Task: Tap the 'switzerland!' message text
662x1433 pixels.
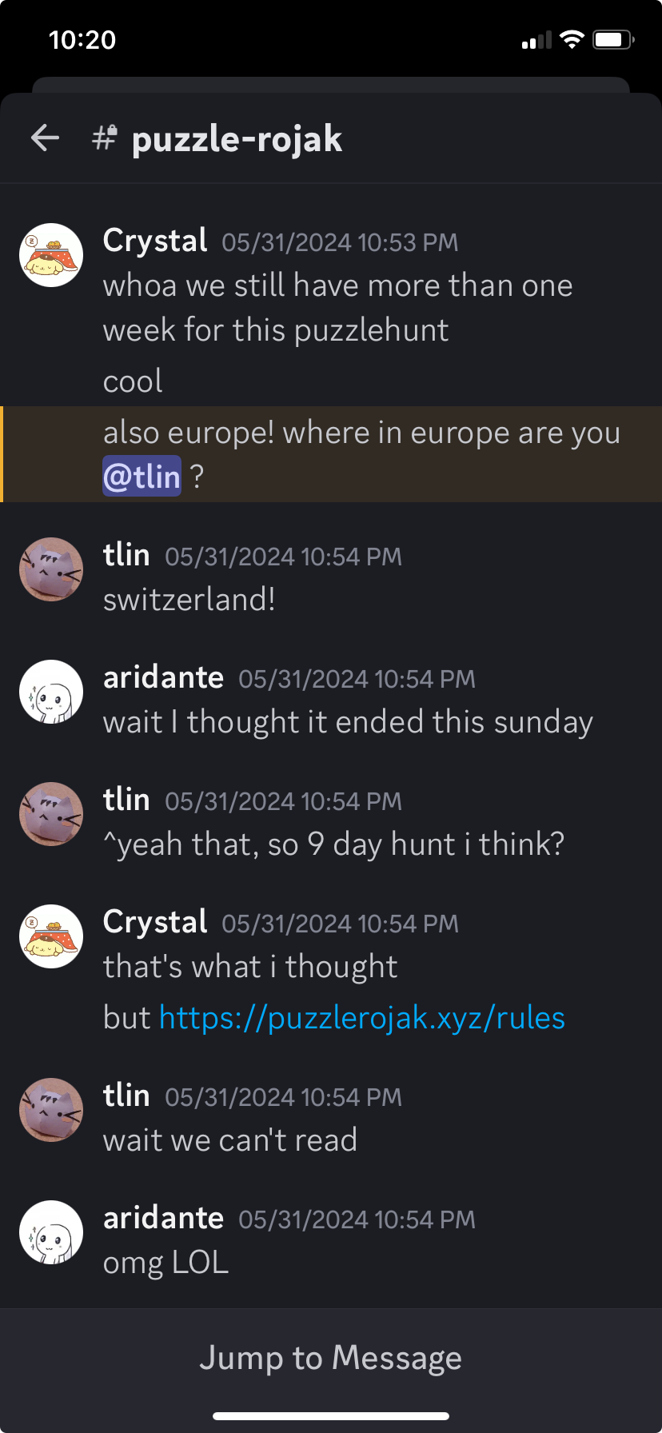Action: tap(189, 600)
